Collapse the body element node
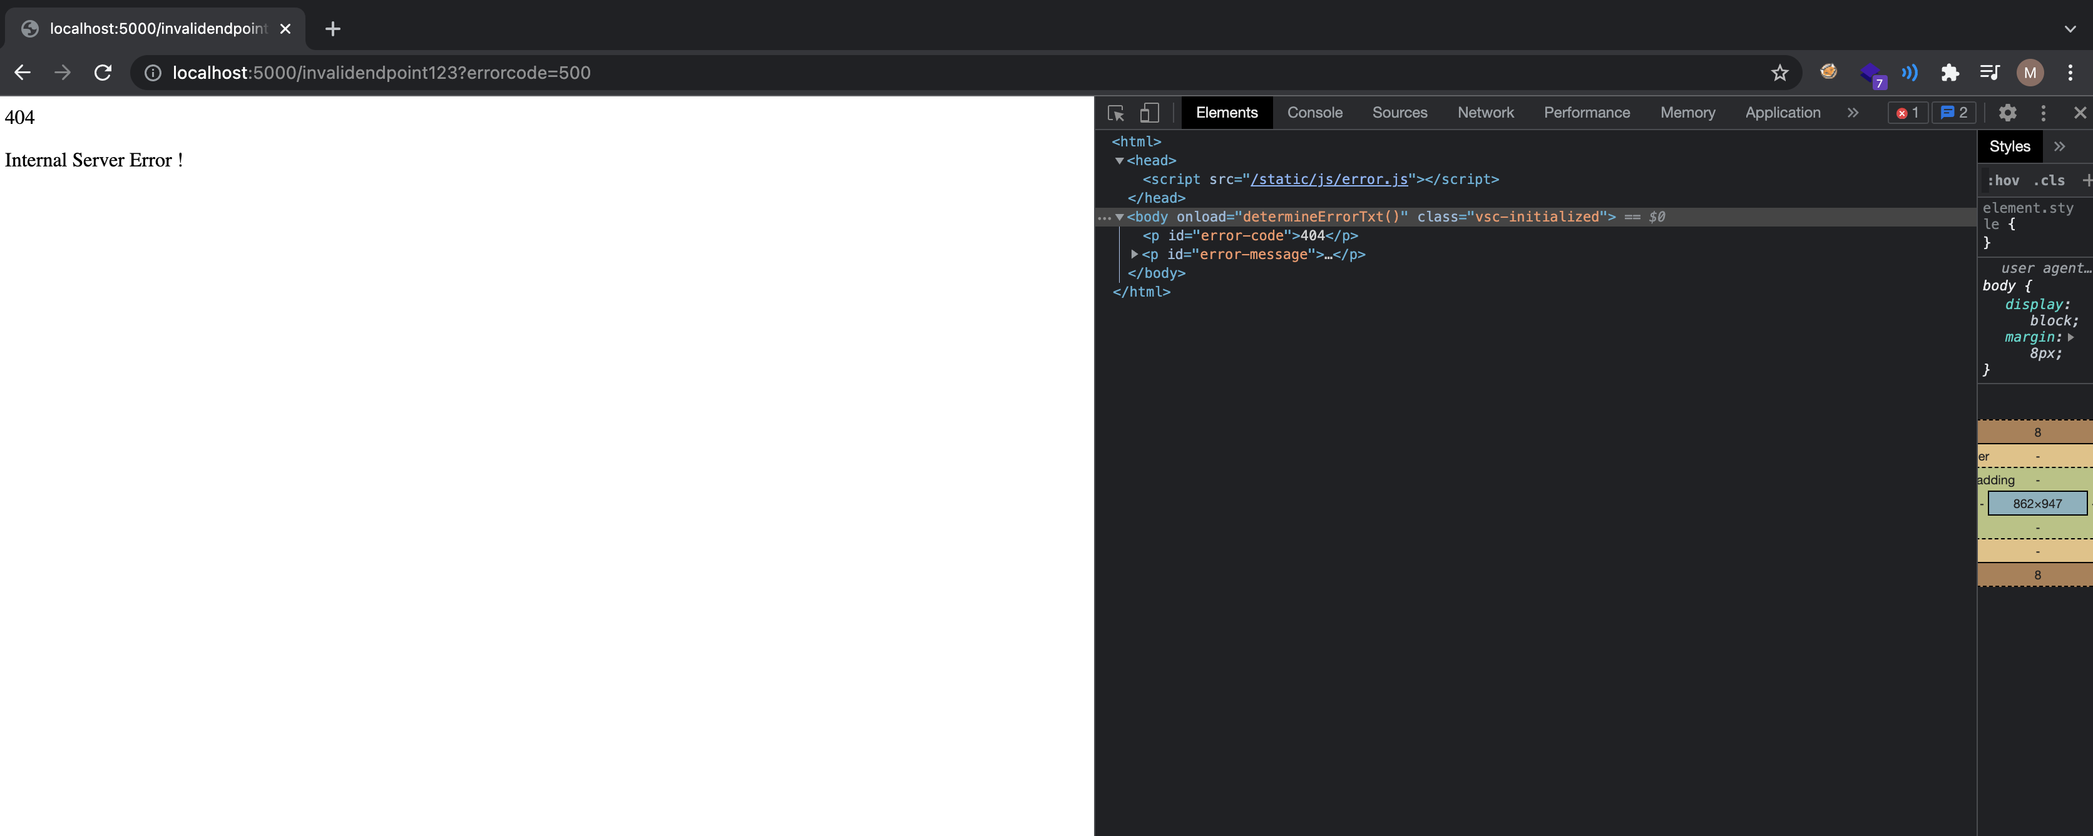Viewport: 2093px width, 836px height. (x=1120, y=217)
